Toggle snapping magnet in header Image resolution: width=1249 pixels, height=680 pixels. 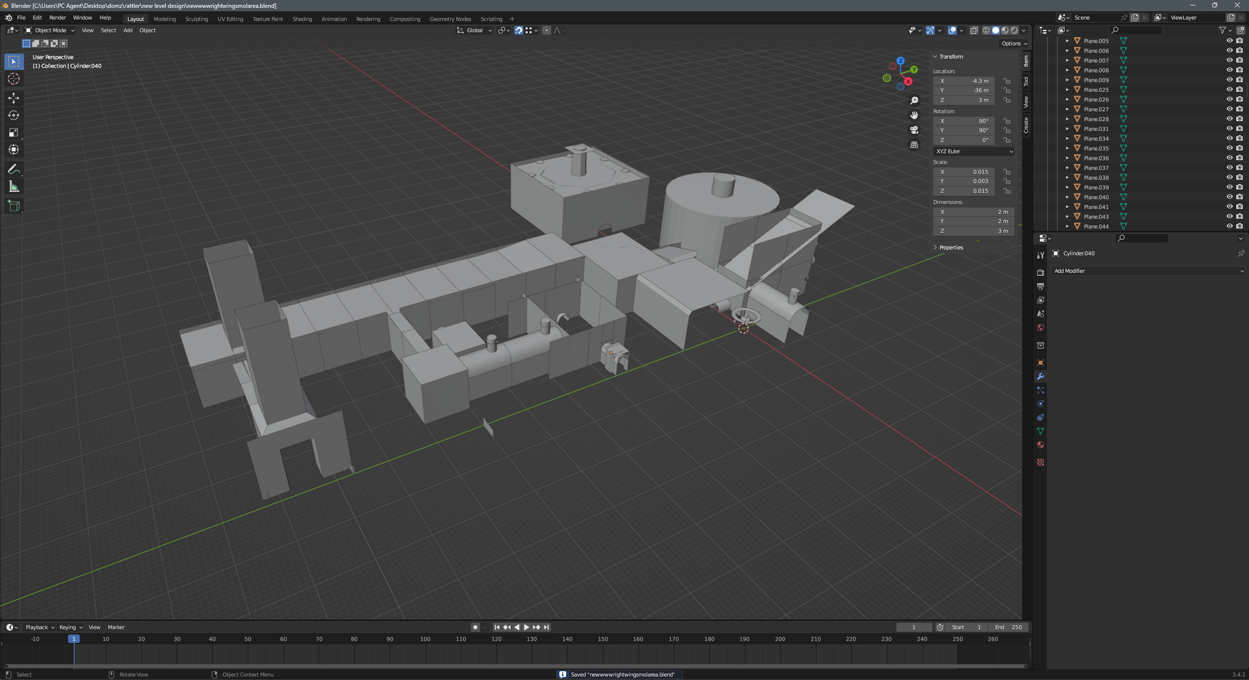point(519,30)
